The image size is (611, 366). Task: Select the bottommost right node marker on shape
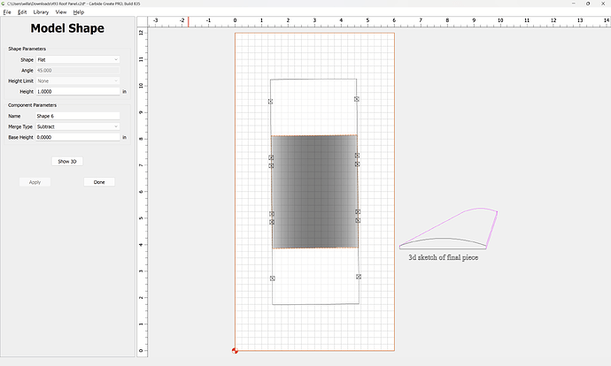coord(359,277)
